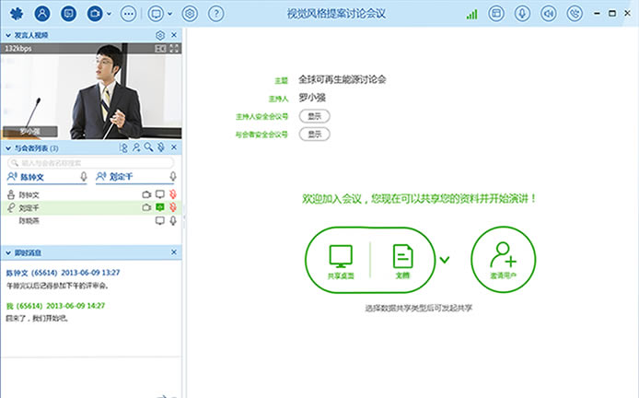Open the settings gear in the top toolbar
639x398 pixels.
(x=189, y=14)
